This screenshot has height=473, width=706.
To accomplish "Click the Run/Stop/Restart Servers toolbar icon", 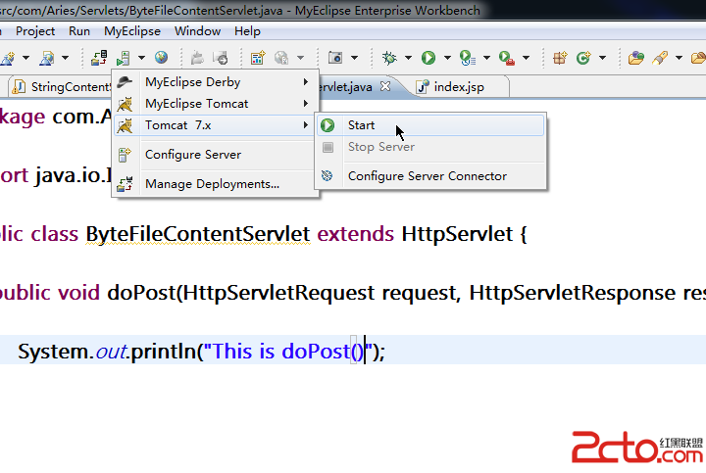I will pos(123,58).
